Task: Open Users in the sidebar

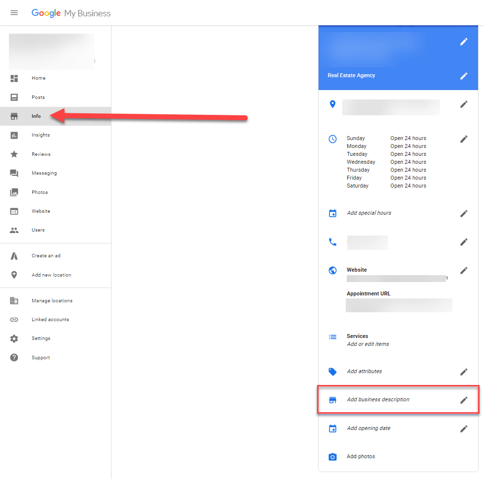Action: click(55, 230)
